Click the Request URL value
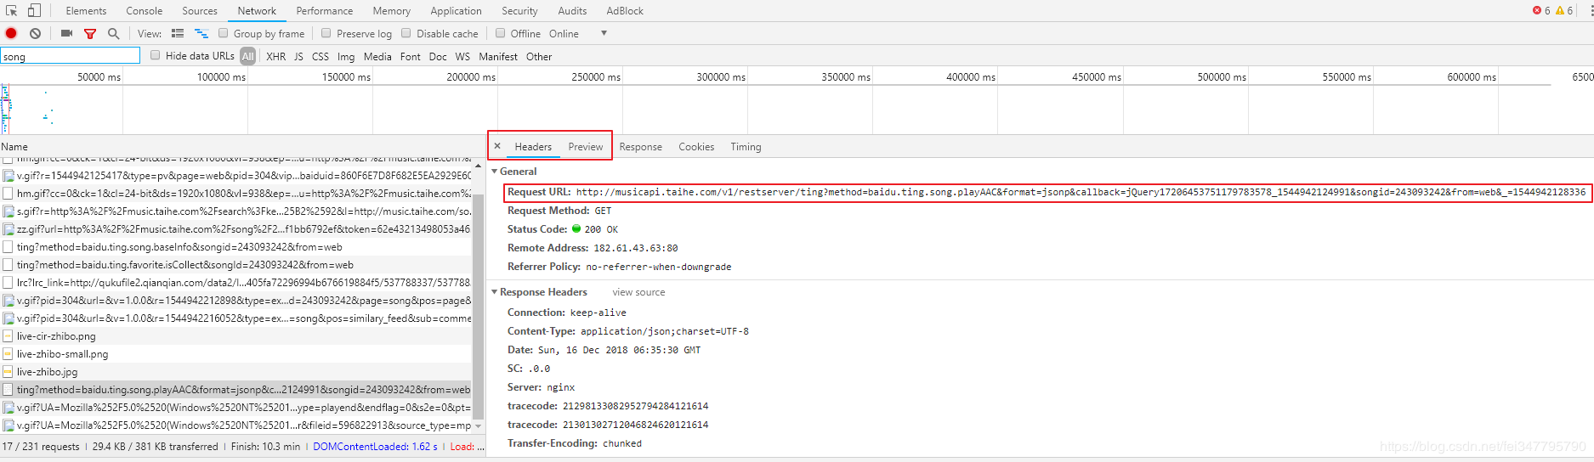Screen dimensions: 1594x462 pos(1080,192)
